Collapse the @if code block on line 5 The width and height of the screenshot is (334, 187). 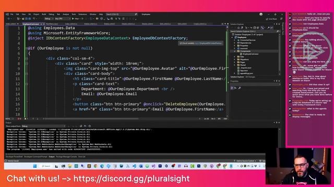tap(27, 48)
